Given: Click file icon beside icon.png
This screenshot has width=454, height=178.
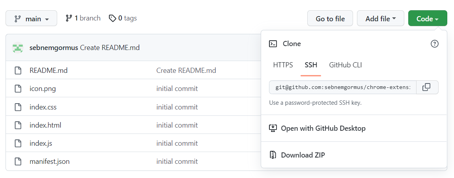Looking at the screenshot, I should click(x=18, y=89).
